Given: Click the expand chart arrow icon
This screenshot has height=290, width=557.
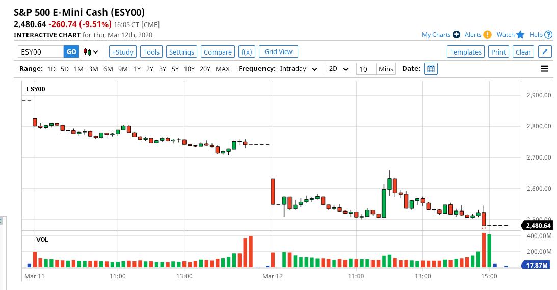Looking at the screenshot, I should (545, 51).
